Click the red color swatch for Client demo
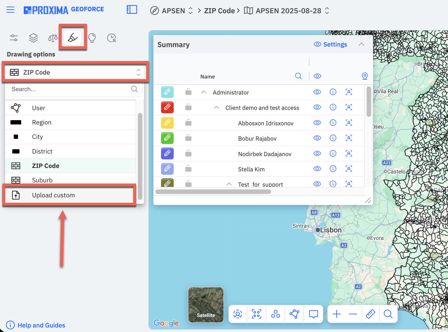The width and height of the screenshot is (448, 332). (x=167, y=107)
